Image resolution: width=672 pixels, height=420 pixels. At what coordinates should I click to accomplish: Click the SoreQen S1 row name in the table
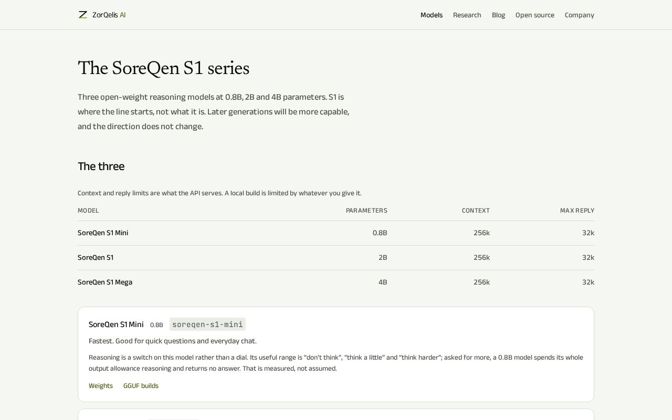(x=96, y=258)
